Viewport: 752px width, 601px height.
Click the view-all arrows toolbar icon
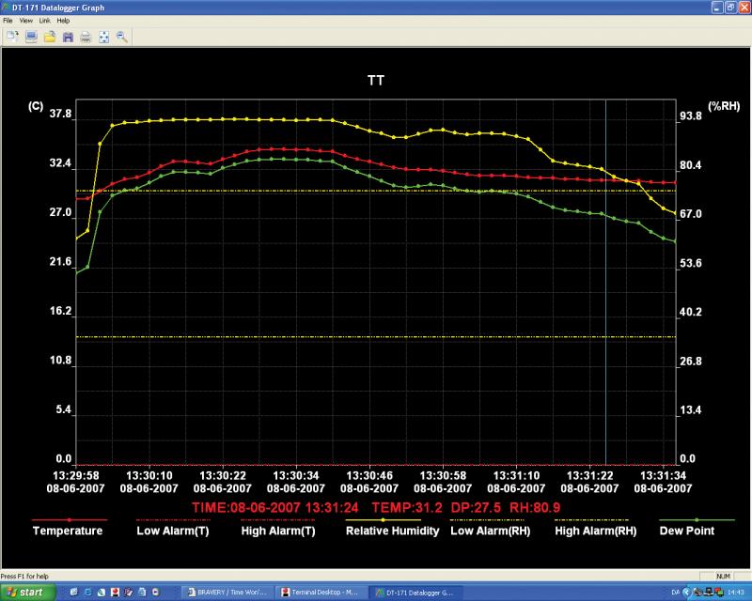(x=104, y=37)
